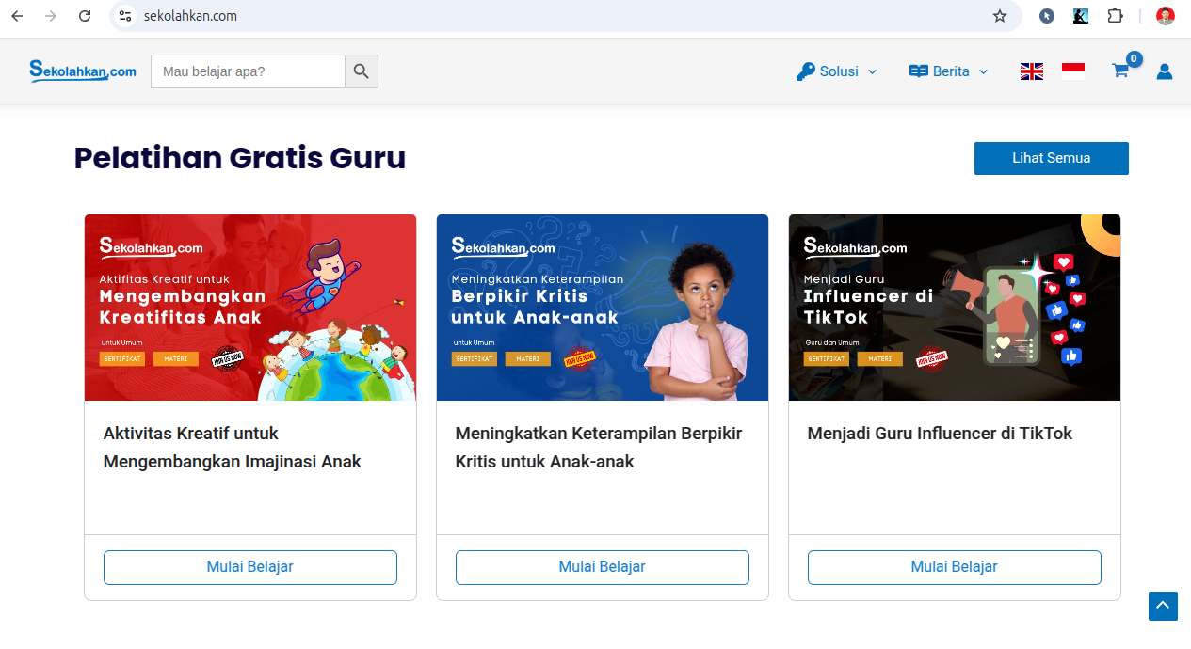Select the Indonesian flag language icon
1191x649 pixels.
[x=1073, y=71]
